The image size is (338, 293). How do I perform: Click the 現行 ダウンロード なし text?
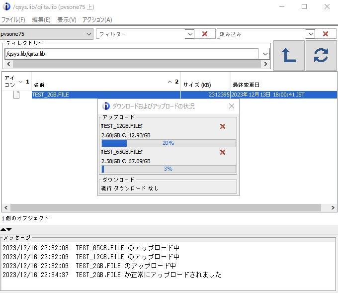pyautogui.click(x=130, y=189)
